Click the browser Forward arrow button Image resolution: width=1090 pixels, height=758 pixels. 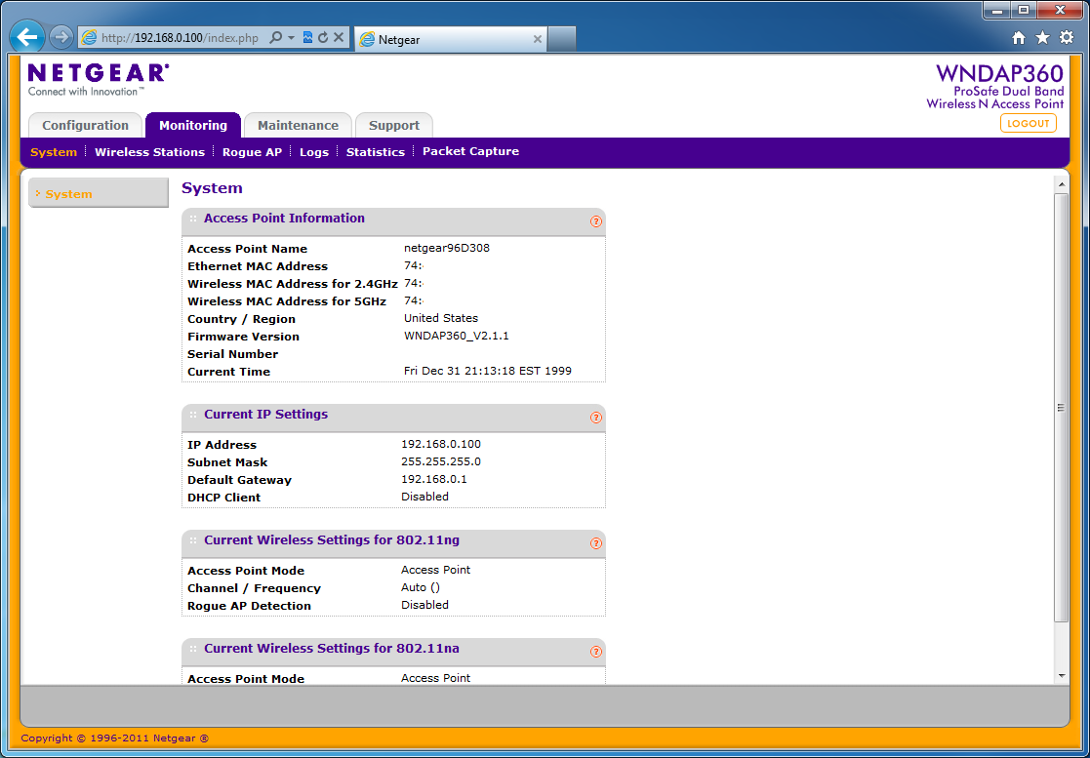point(61,37)
